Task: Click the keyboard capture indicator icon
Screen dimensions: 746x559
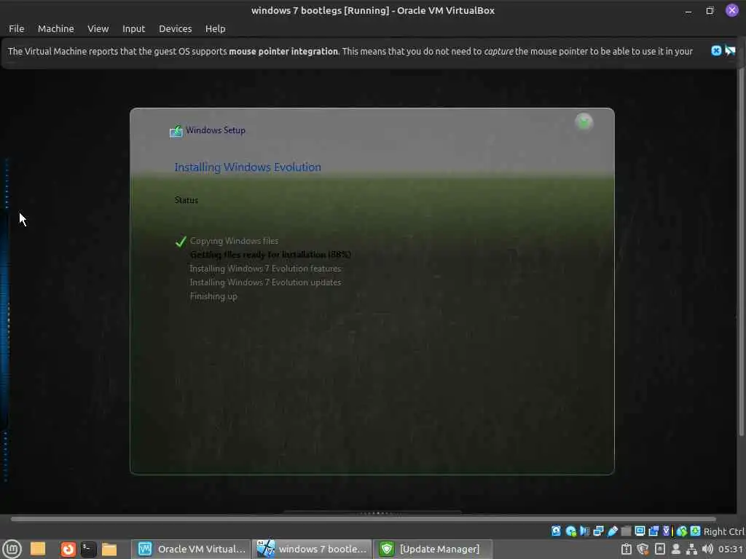Action: [x=695, y=531]
